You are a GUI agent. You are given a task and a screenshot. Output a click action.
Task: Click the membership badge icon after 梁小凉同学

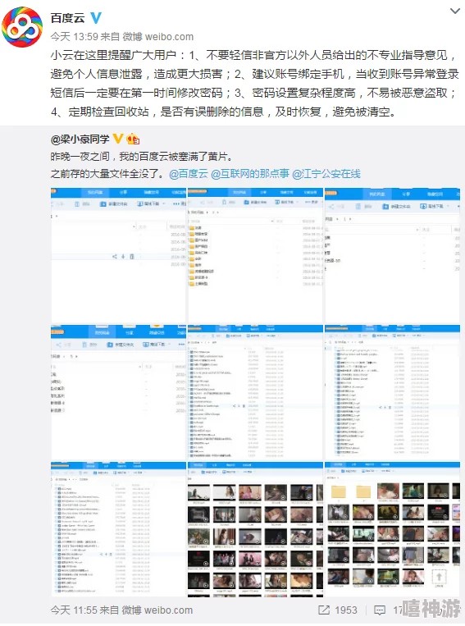tap(133, 139)
